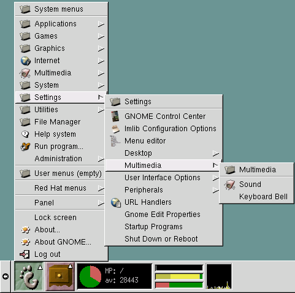Click the Log out door icon
295x293 pixels.
[x=25, y=254]
